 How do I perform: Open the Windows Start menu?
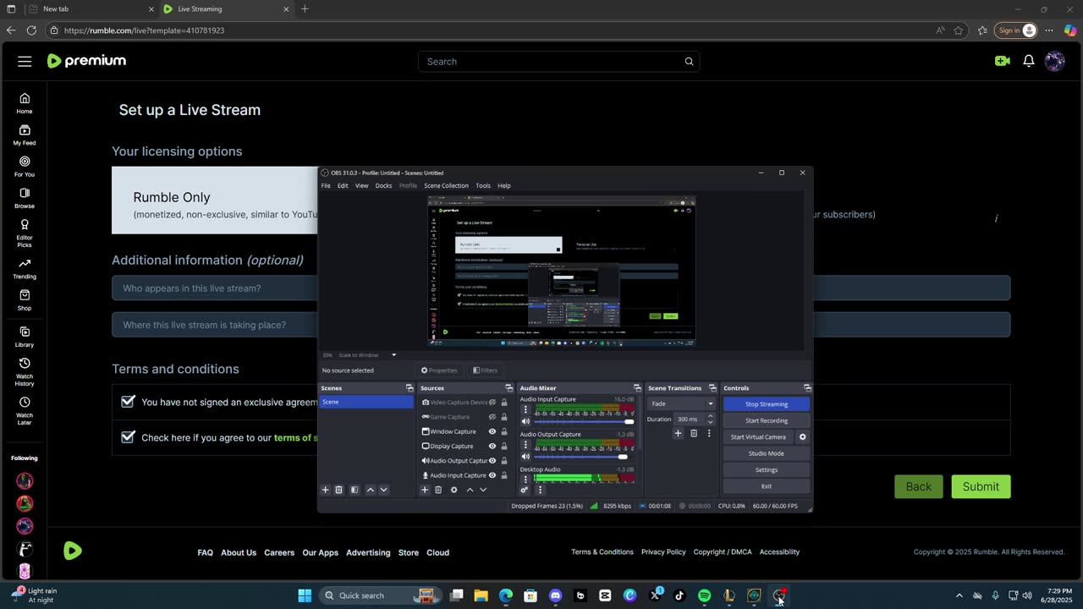pyautogui.click(x=305, y=595)
